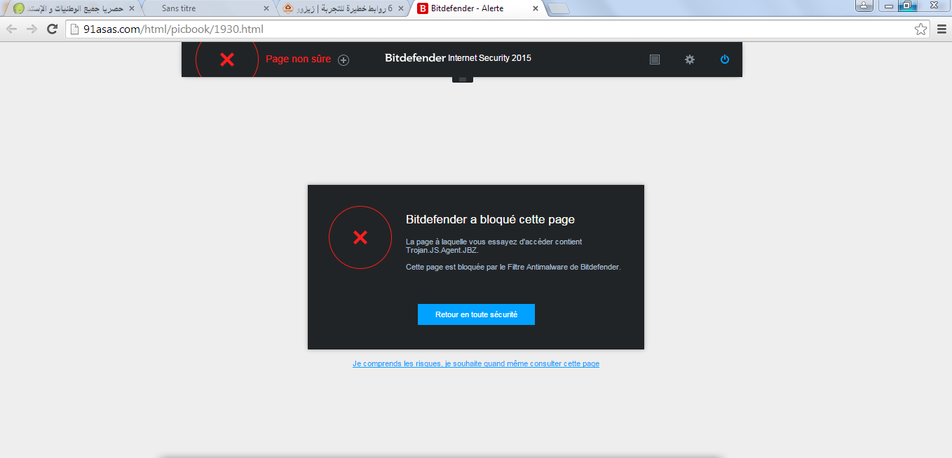Click the Trojan.JS.Agent.JBZ. threat name
Image resolution: width=952 pixels, height=458 pixels.
[442, 250]
